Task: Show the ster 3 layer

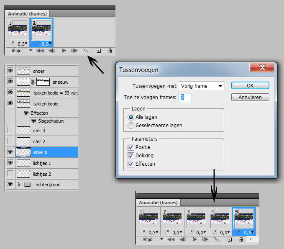Action: [10, 130]
